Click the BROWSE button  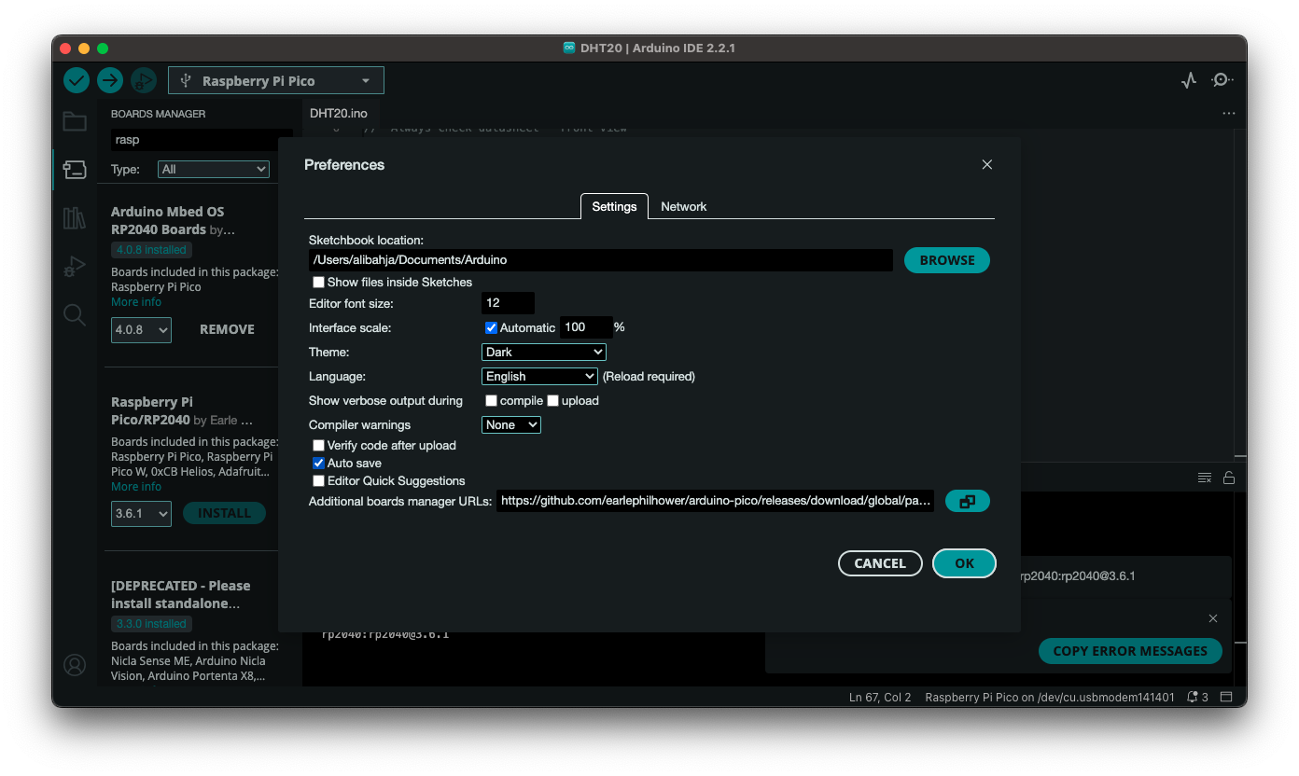click(x=947, y=260)
